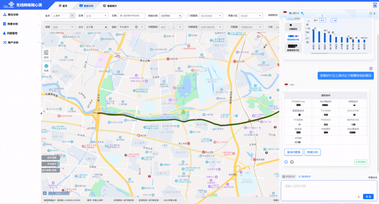The width and height of the screenshot is (379, 204).
Task: Toggle the 基础图层 checkbox
Action: click(188, 16)
